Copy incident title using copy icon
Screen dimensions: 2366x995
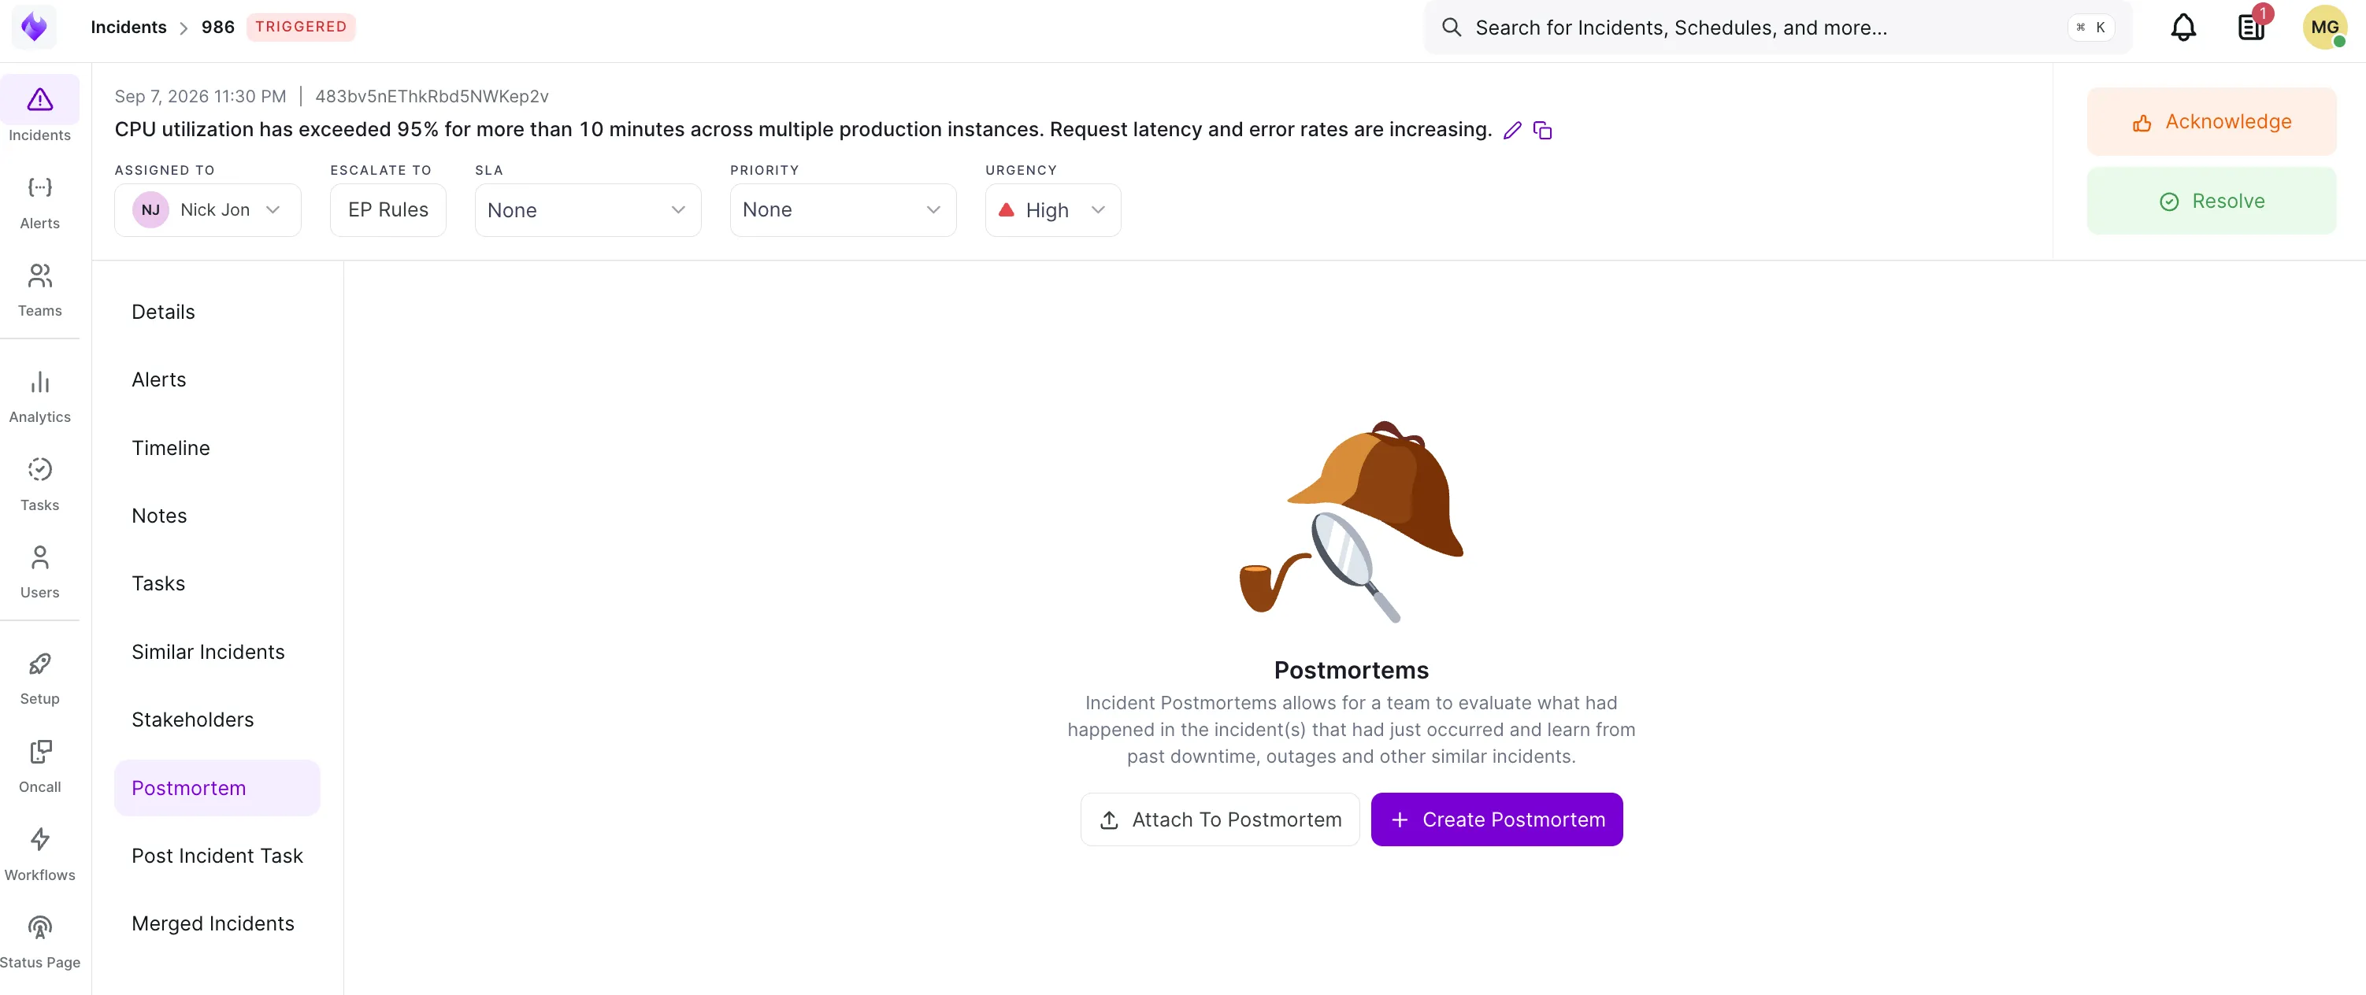(1543, 131)
